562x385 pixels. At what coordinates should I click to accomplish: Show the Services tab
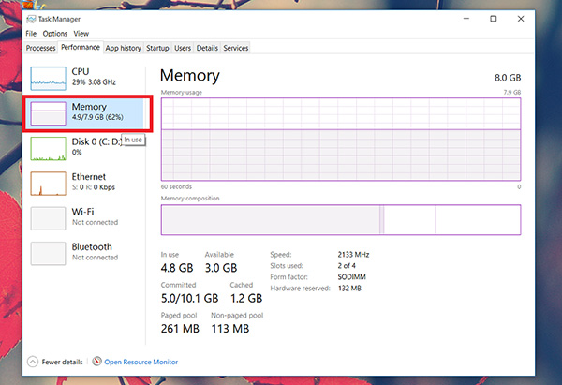(x=236, y=48)
